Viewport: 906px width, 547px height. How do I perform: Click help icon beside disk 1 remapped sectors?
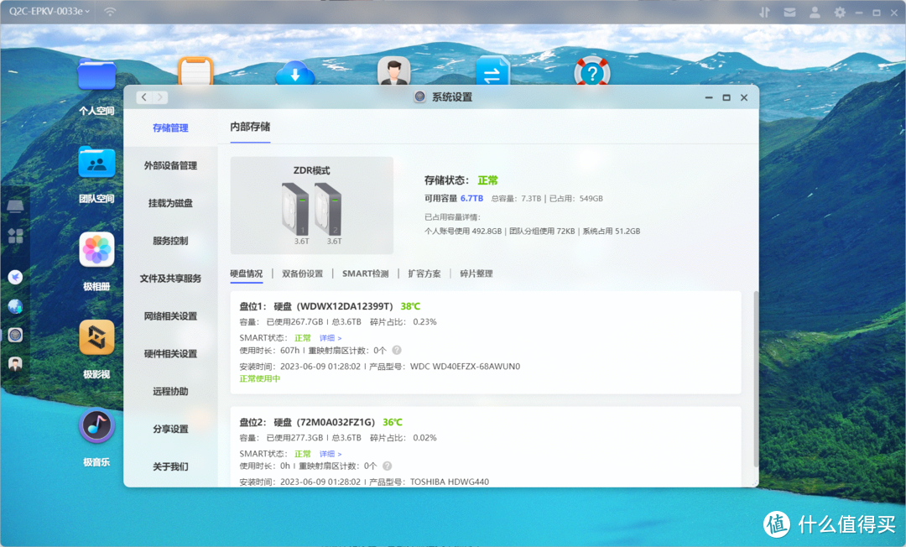pos(396,350)
